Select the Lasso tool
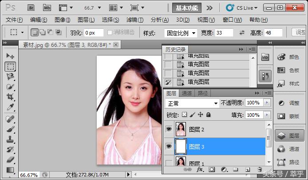Viewport: 308px width, 180px height. point(10,77)
